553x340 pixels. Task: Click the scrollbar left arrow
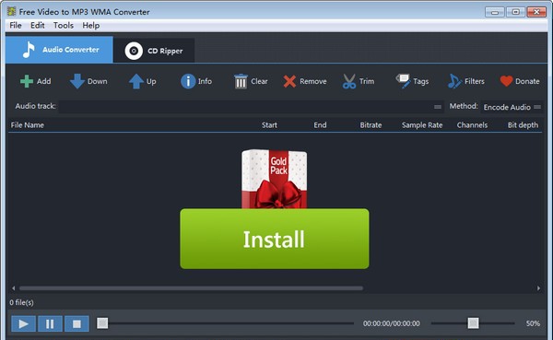(x=14, y=288)
